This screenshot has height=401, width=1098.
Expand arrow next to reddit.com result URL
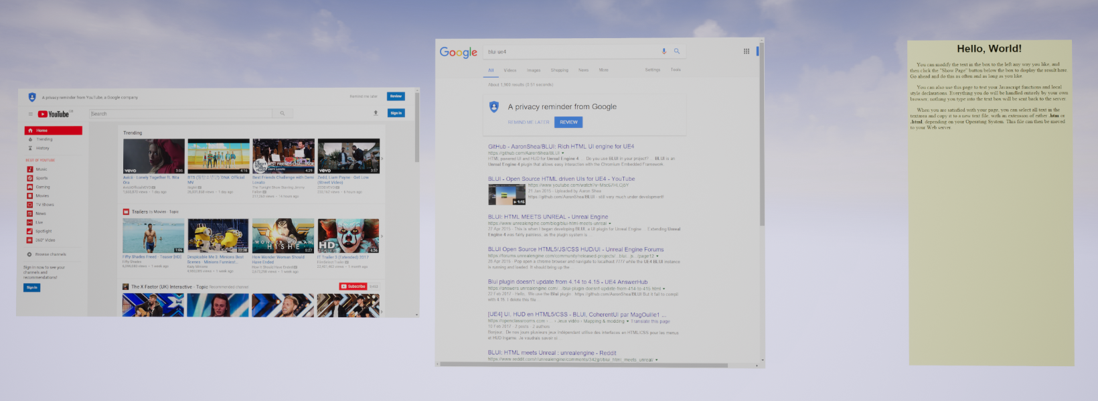pos(656,360)
